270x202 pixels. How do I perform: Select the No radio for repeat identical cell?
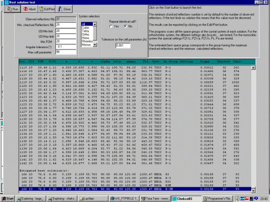(126, 26)
